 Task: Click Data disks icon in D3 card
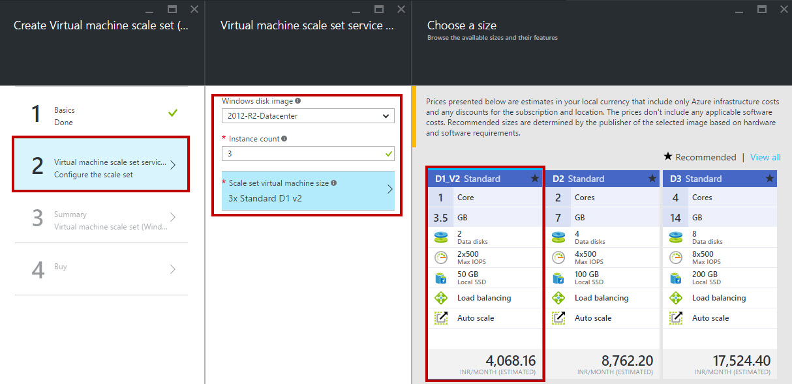click(676, 237)
